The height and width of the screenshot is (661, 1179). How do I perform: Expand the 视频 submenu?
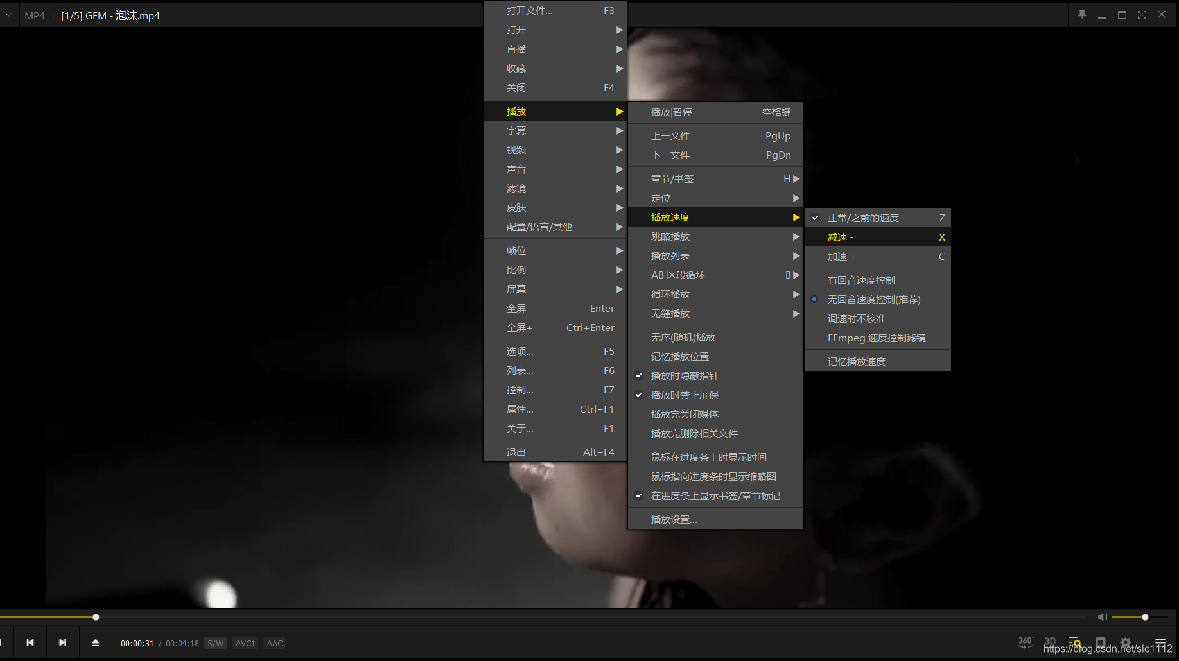[555, 150]
